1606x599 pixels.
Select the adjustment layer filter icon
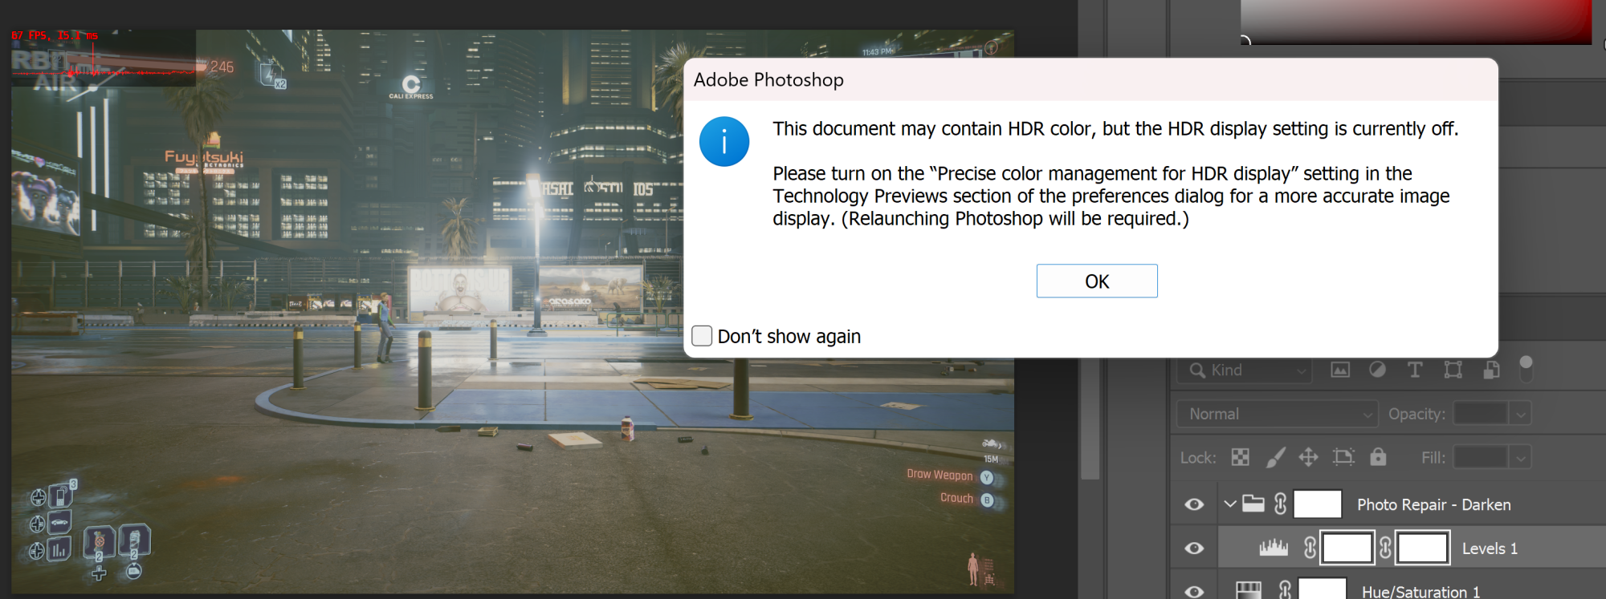1377,370
